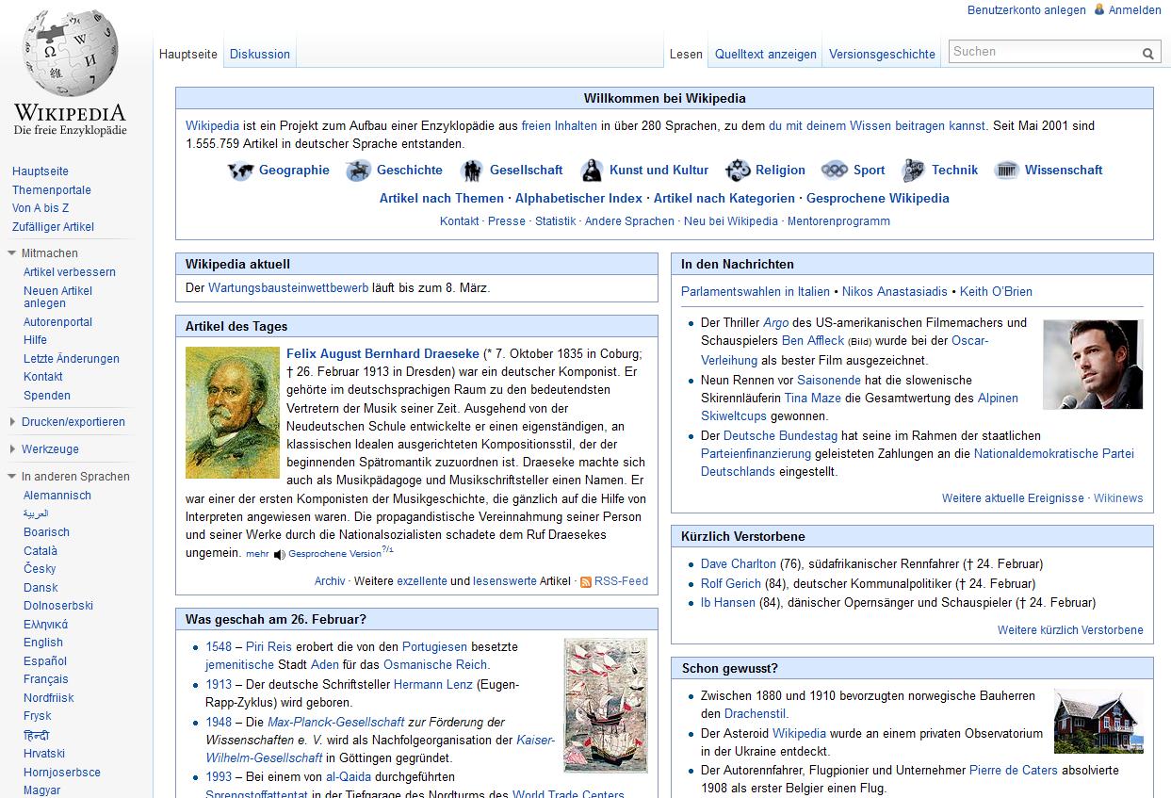The image size is (1171, 798).
Task: Open Parlamentswahlen in Italien news link
Action: tap(756, 292)
